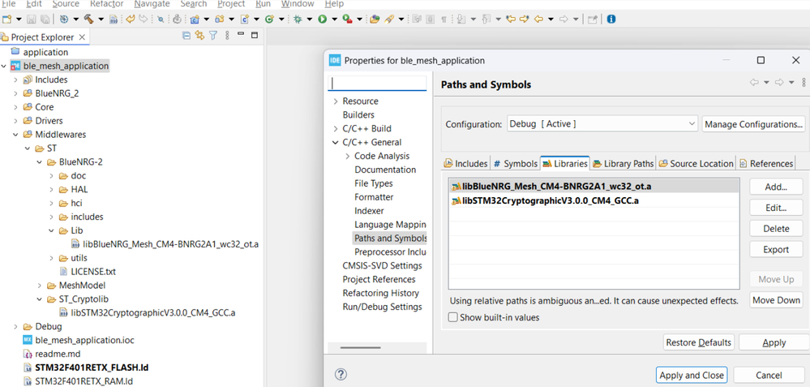Image resolution: width=810 pixels, height=387 pixels.
Task: Click the Next Edit Location icon
Action: (524, 19)
